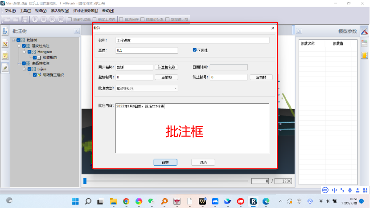Viewport: 370px width, 208px height.
Task: Uncheck the Lujun node checkbox
Action: (x=29, y=69)
